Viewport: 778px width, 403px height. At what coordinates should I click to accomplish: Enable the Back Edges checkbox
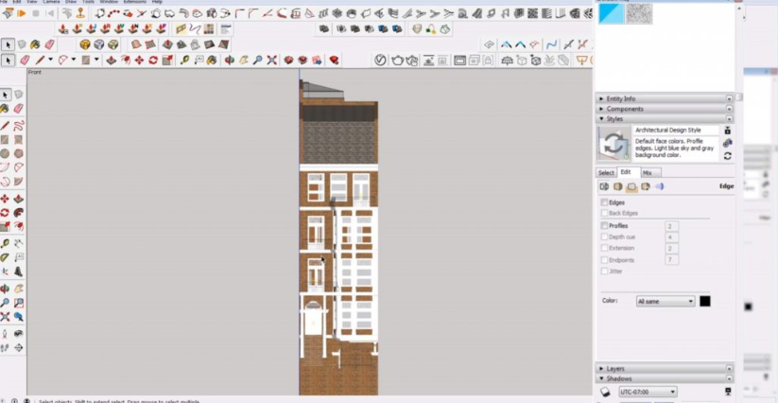[x=604, y=213]
